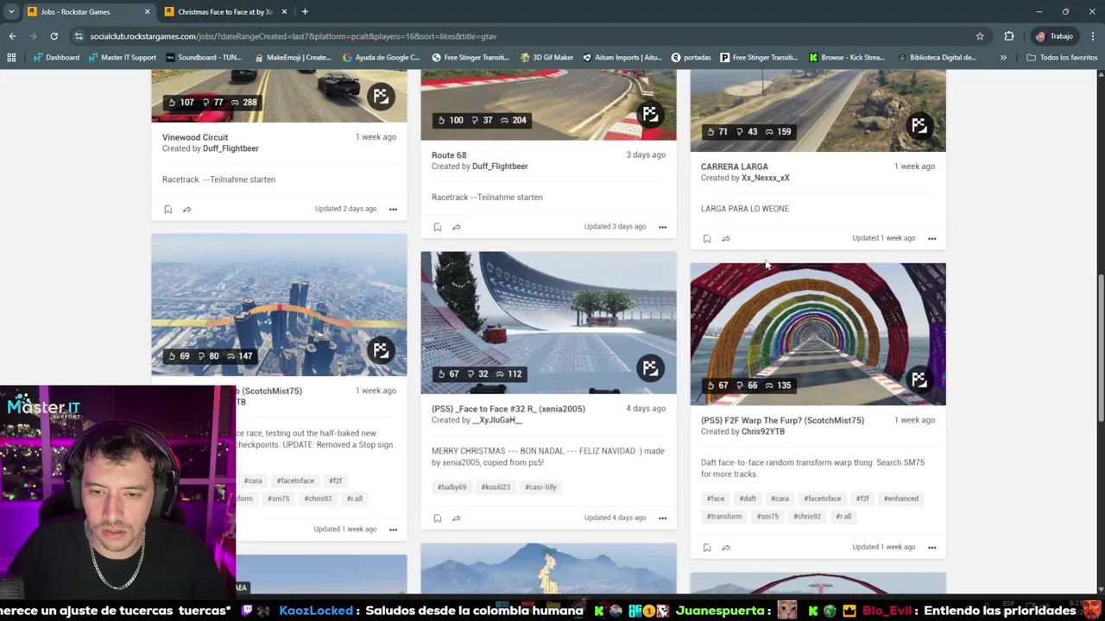Select the #daft tag

click(748, 499)
